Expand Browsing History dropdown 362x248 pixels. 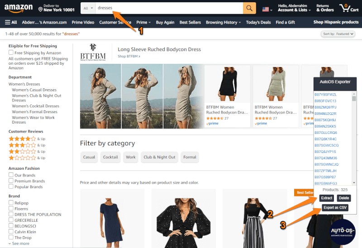(223, 22)
